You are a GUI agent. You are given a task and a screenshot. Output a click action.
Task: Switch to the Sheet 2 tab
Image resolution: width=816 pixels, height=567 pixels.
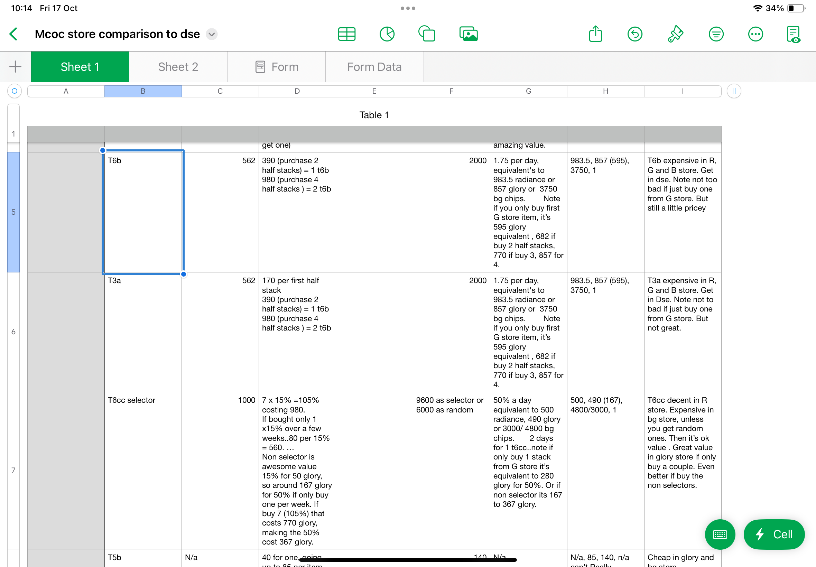178,67
